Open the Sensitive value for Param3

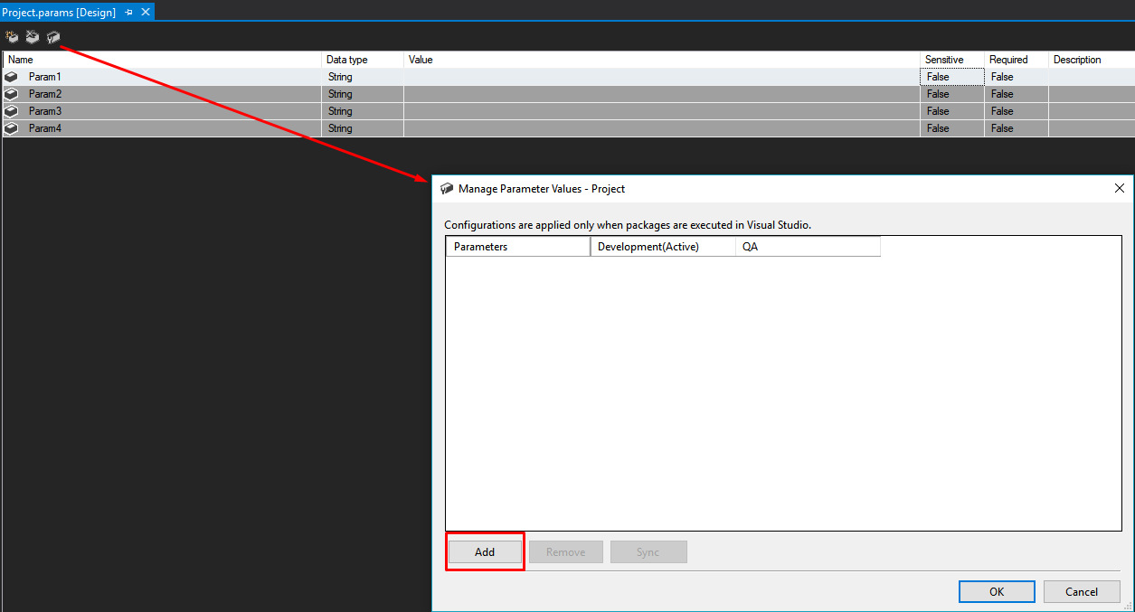tap(952, 111)
